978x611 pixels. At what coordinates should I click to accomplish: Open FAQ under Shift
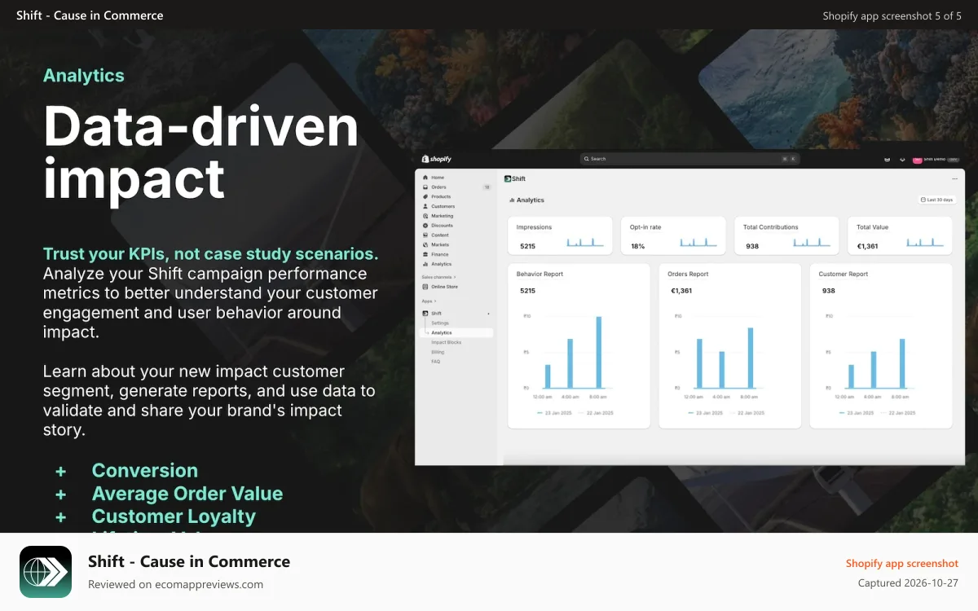(x=435, y=361)
